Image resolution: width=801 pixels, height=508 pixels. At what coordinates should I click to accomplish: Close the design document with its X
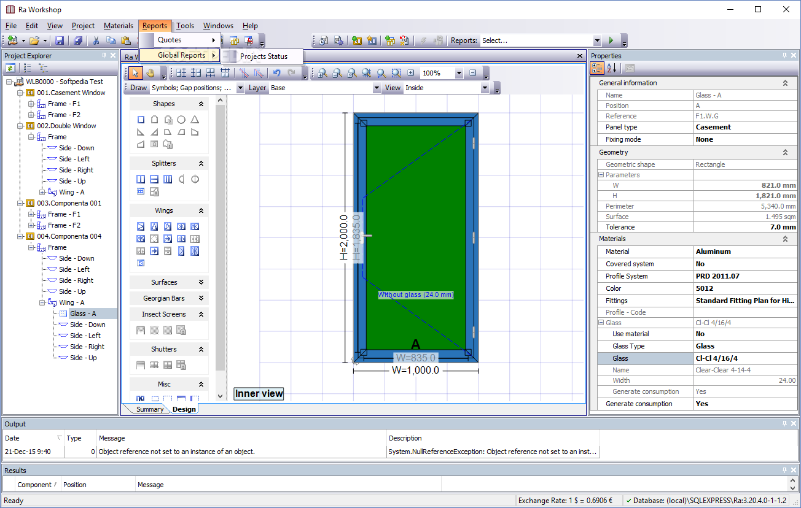[580, 56]
